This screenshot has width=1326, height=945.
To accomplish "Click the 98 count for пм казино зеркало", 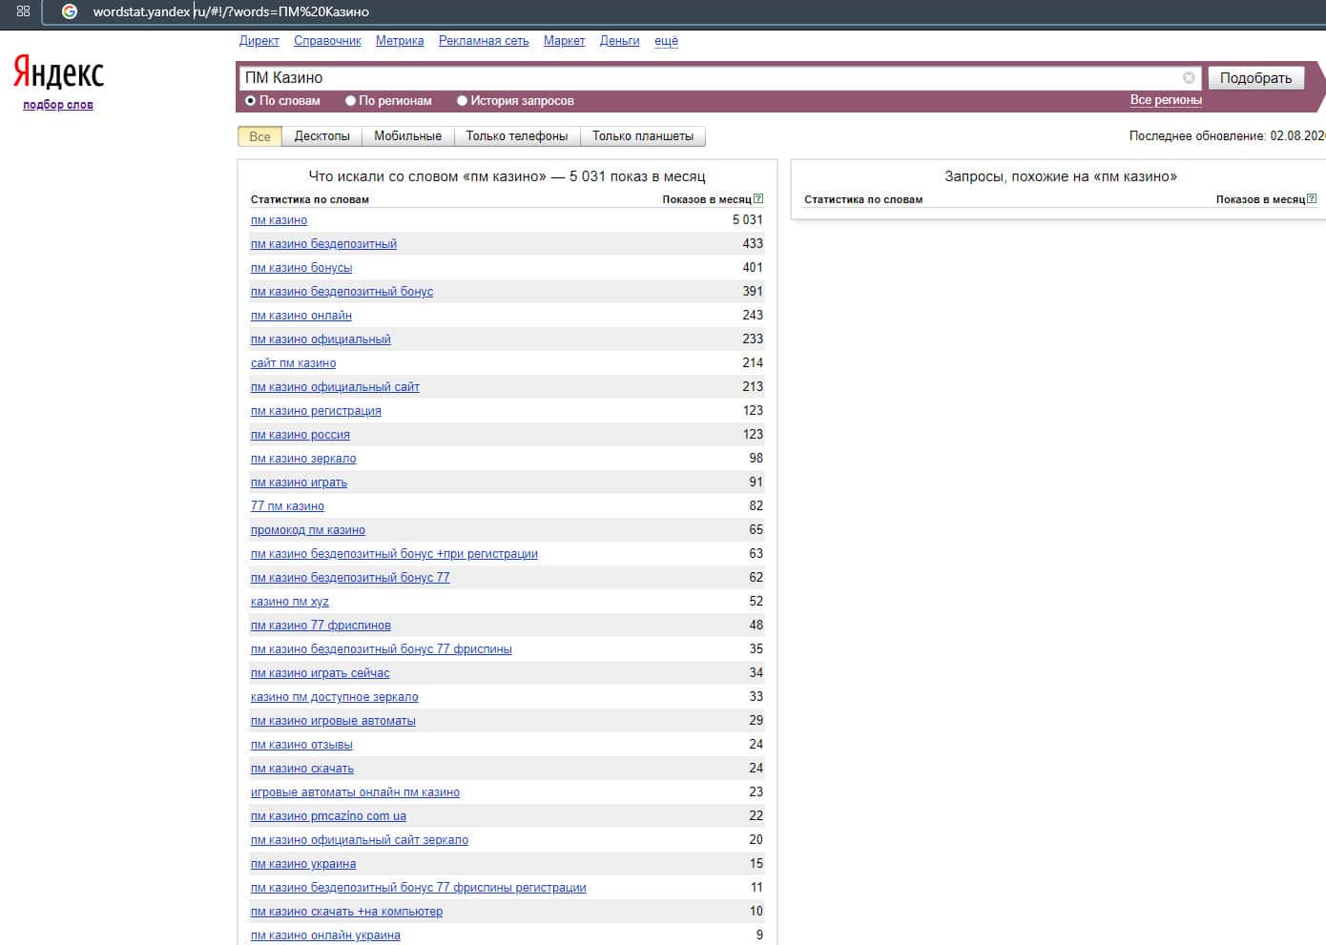I will click(756, 459).
